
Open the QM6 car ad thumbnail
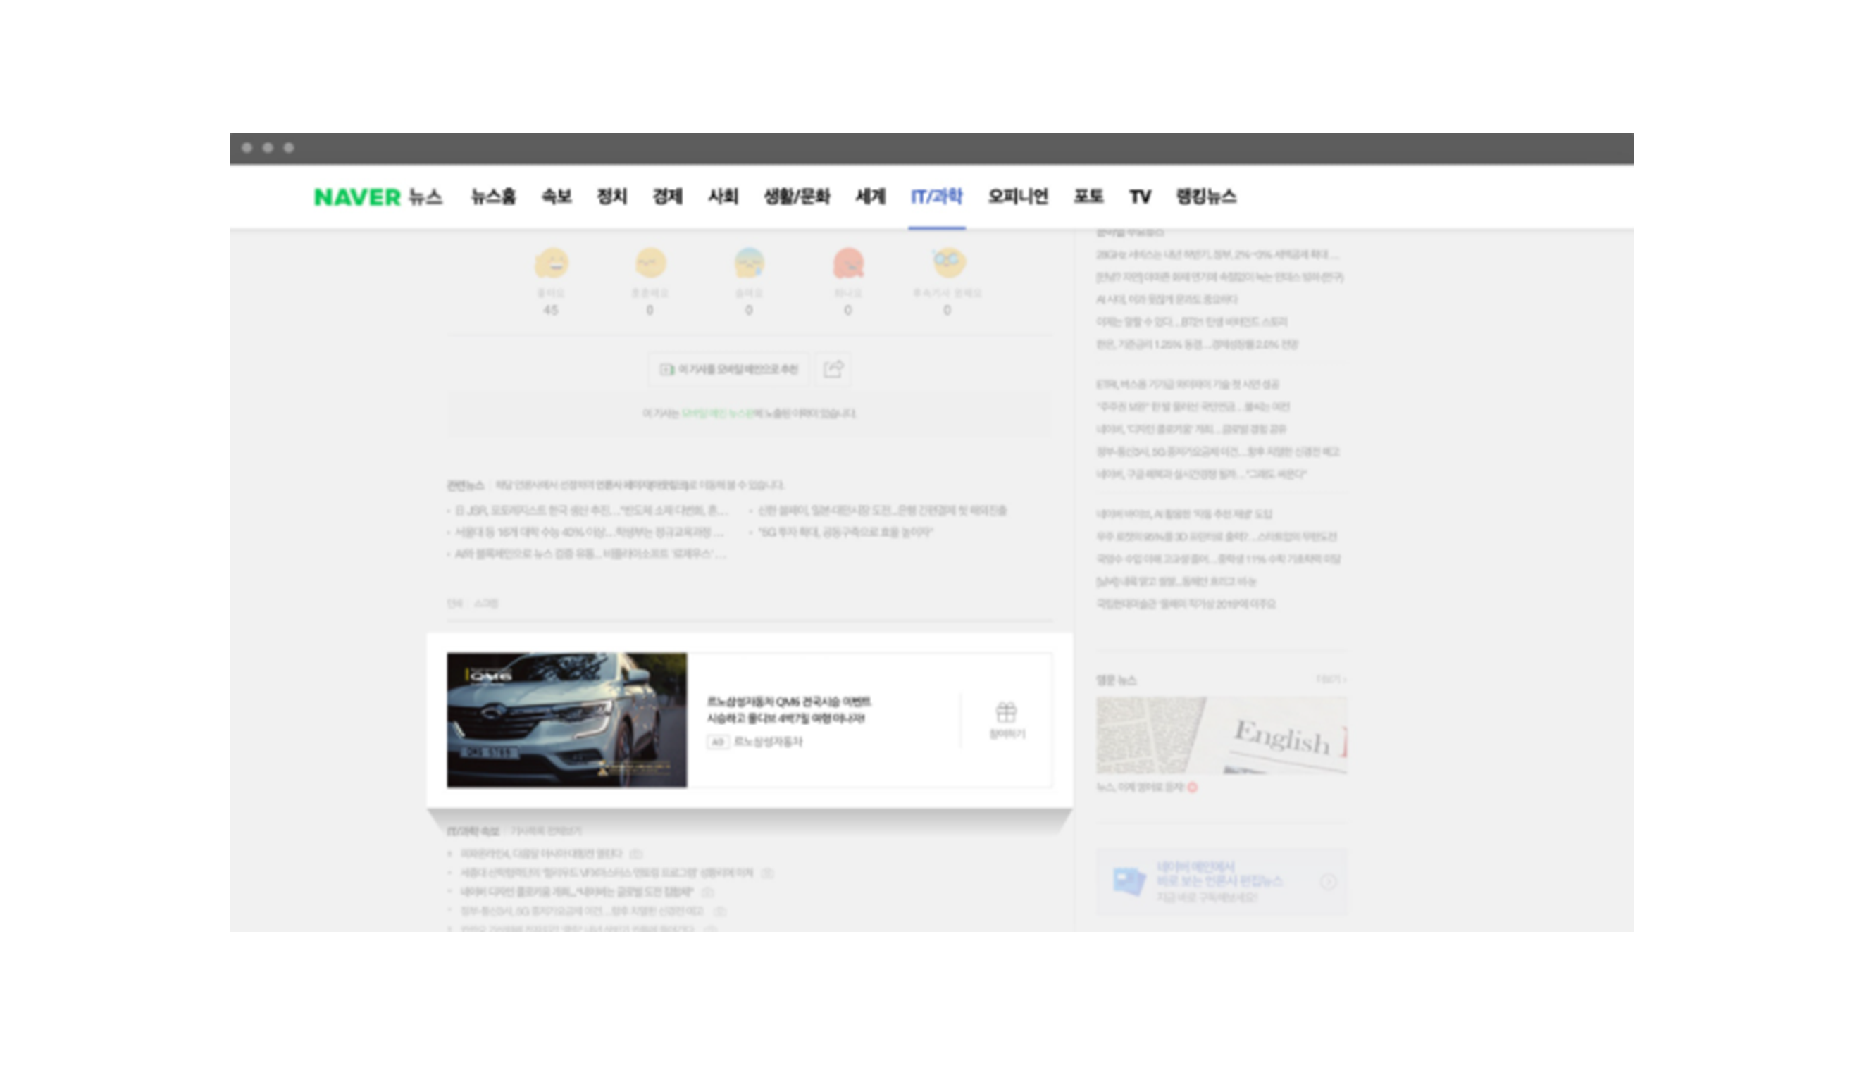coord(567,720)
